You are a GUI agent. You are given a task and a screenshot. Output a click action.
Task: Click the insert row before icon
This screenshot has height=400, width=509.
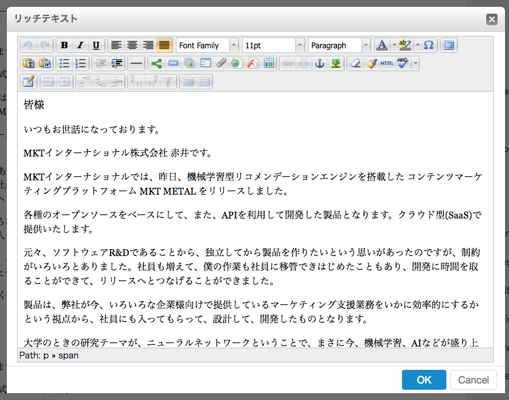tap(84, 81)
